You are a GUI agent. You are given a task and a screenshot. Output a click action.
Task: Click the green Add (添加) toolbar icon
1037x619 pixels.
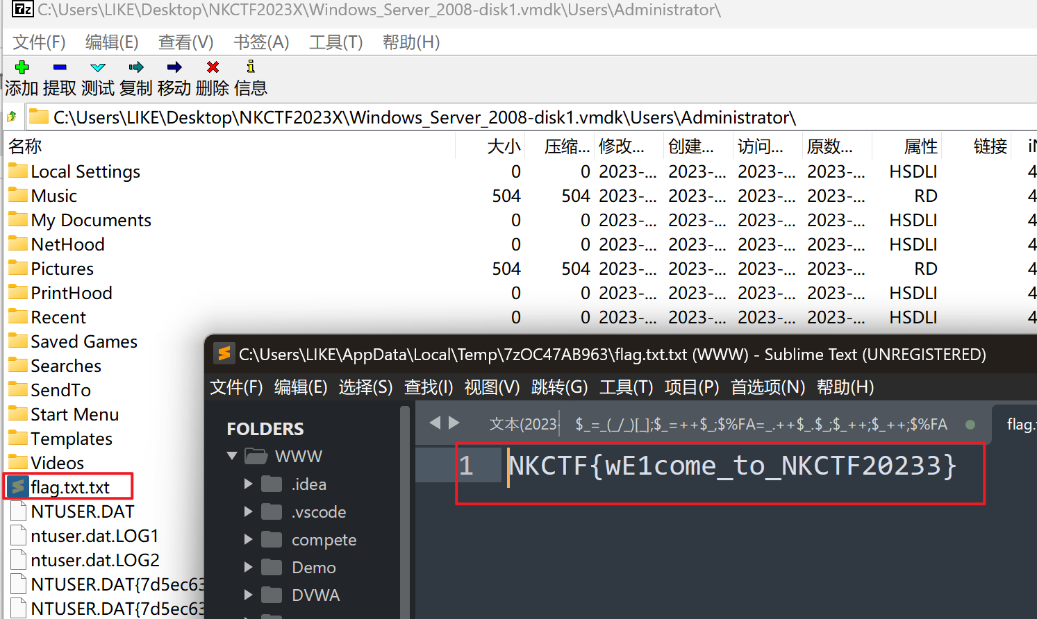click(22, 67)
